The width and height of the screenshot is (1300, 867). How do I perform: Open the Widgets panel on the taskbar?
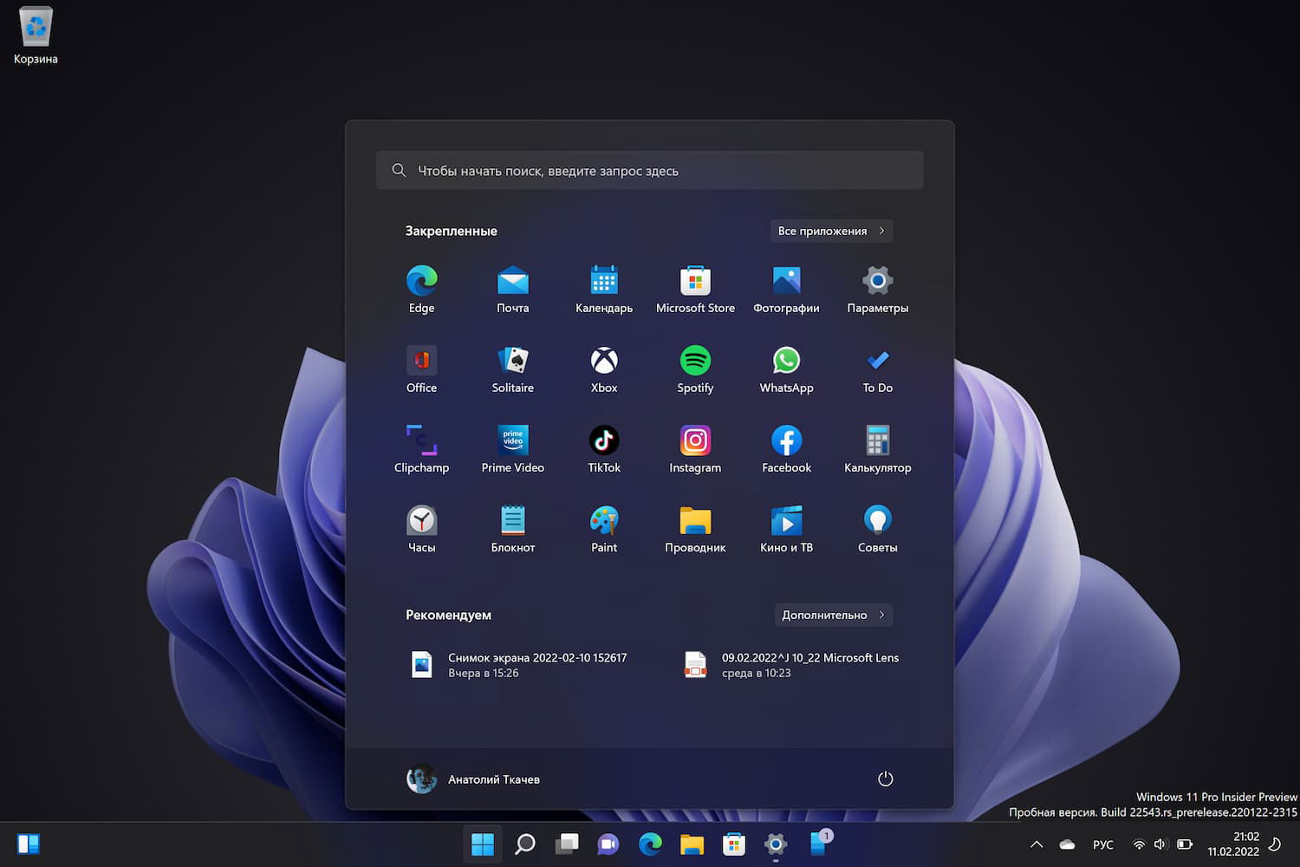29,844
